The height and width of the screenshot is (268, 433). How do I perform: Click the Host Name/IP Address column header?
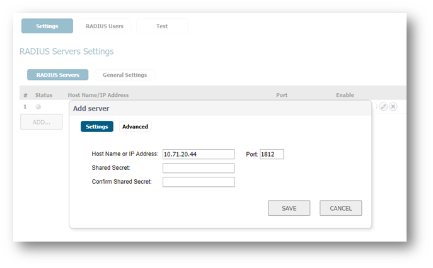tap(98, 95)
